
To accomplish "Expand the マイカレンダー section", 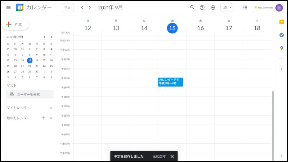I will click(51, 108).
